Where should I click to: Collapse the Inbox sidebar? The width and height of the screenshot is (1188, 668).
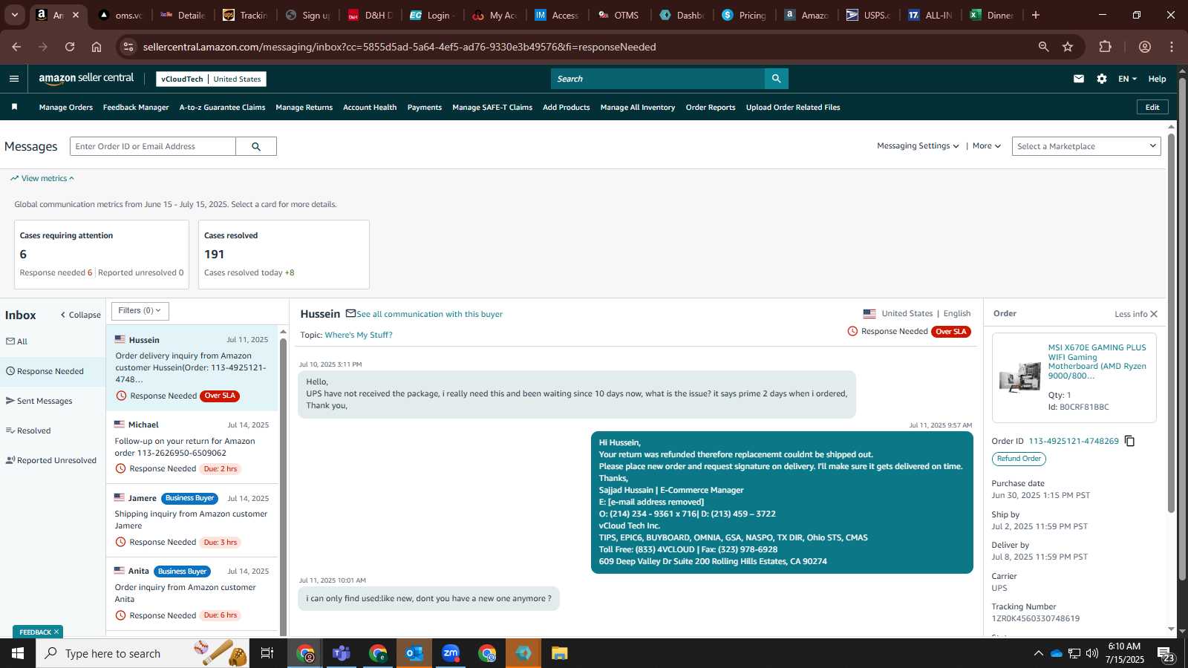coord(80,315)
